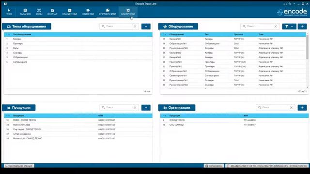Toggle fullscreen icon in the title bar
Viewport: 310px width, 174px height.
click(x=285, y=4)
